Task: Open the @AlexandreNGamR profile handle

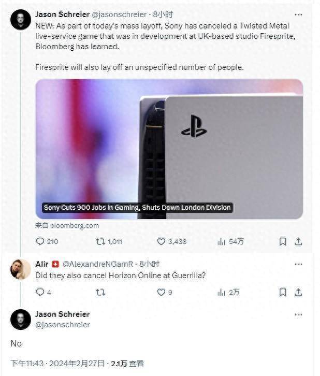Action: click(94, 264)
